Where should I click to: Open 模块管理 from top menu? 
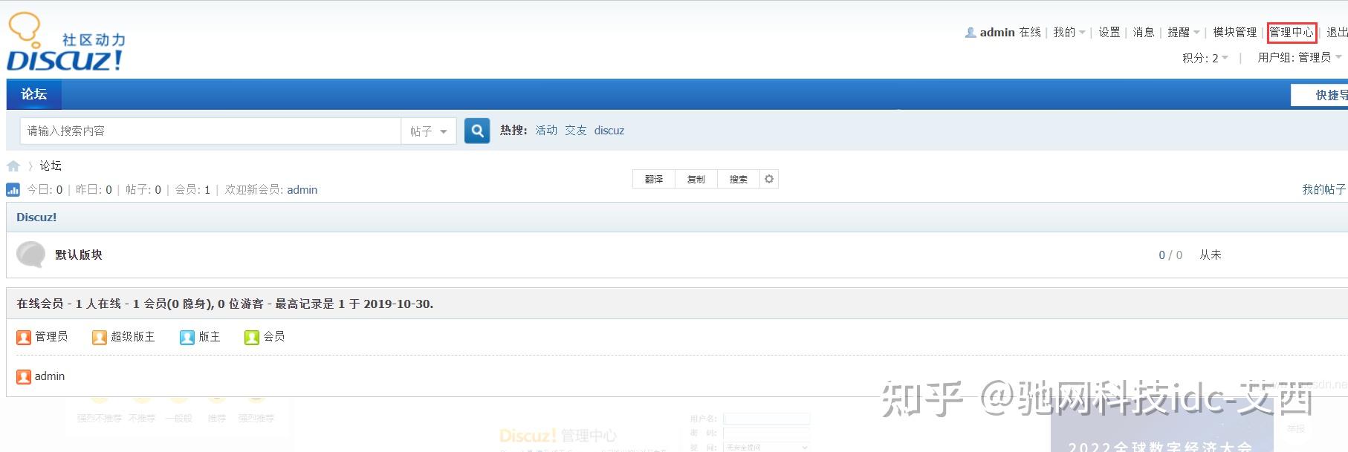(1235, 33)
